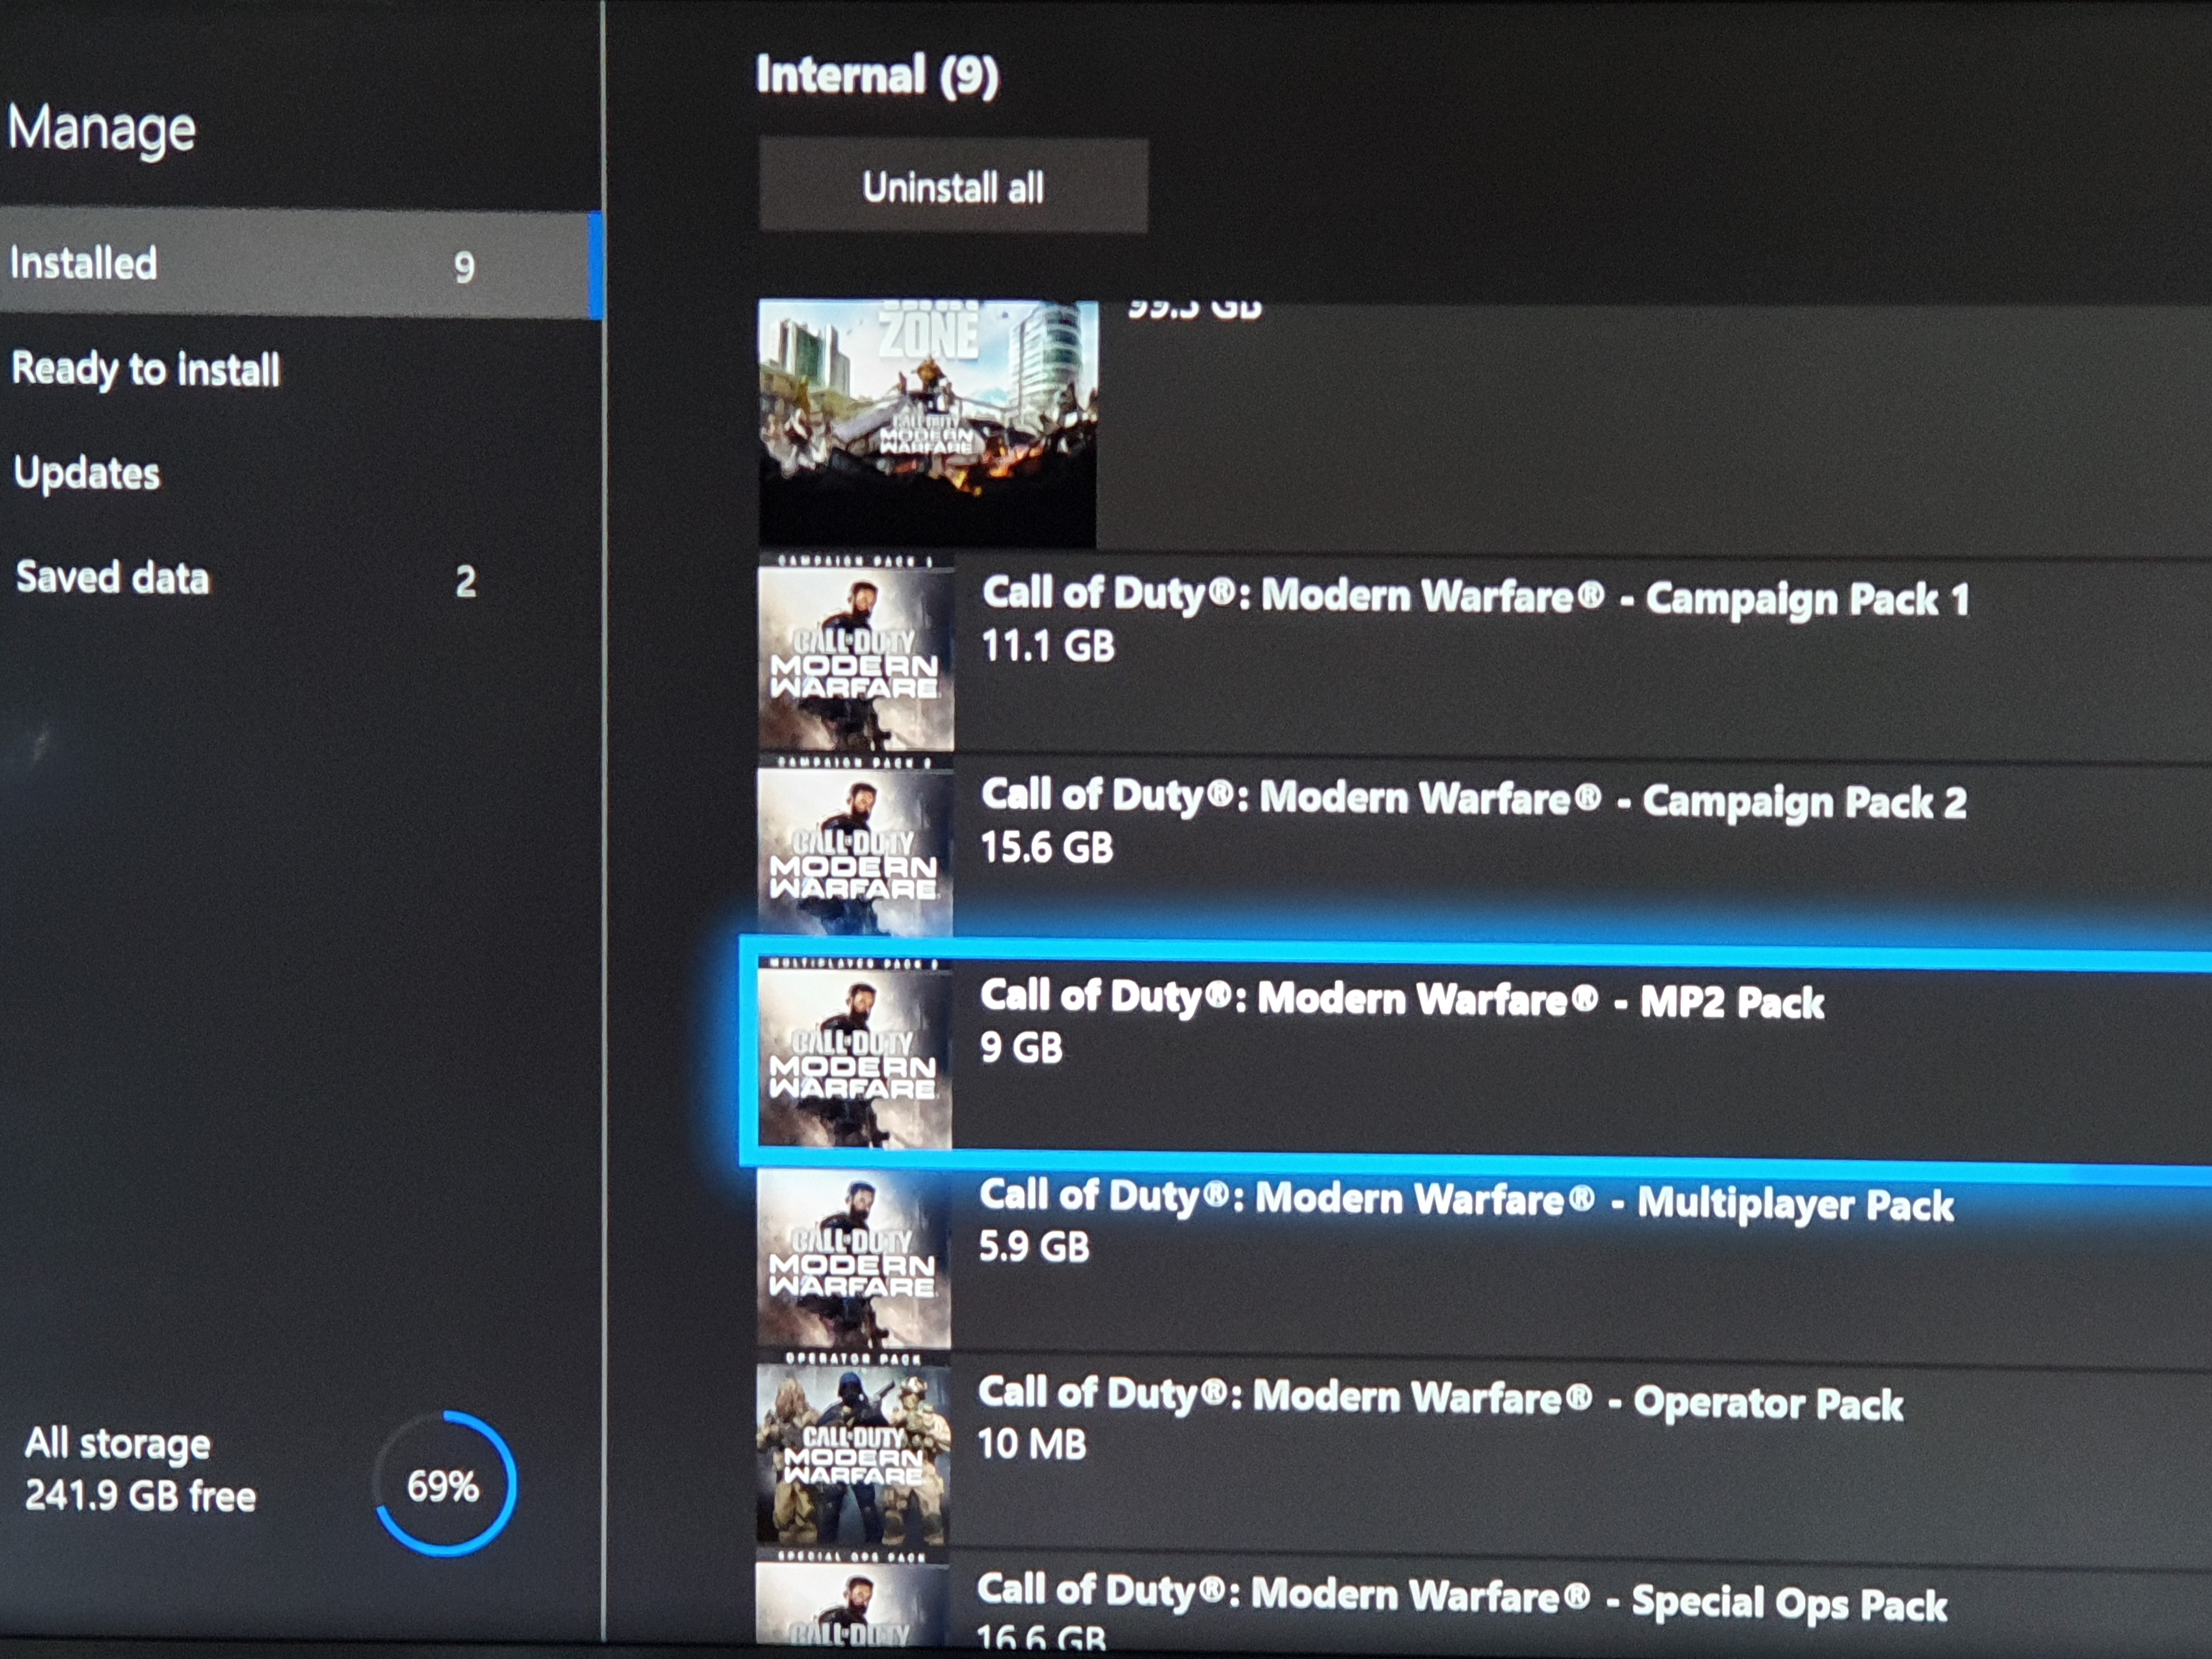Viewport: 2212px width, 1659px height.
Task: Open the Saved data section
Action: (x=112, y=578)
